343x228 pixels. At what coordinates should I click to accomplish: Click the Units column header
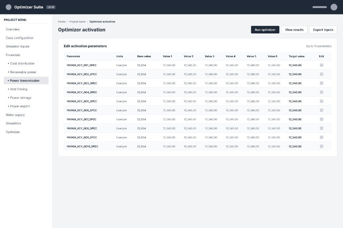[x=120, y=56]
